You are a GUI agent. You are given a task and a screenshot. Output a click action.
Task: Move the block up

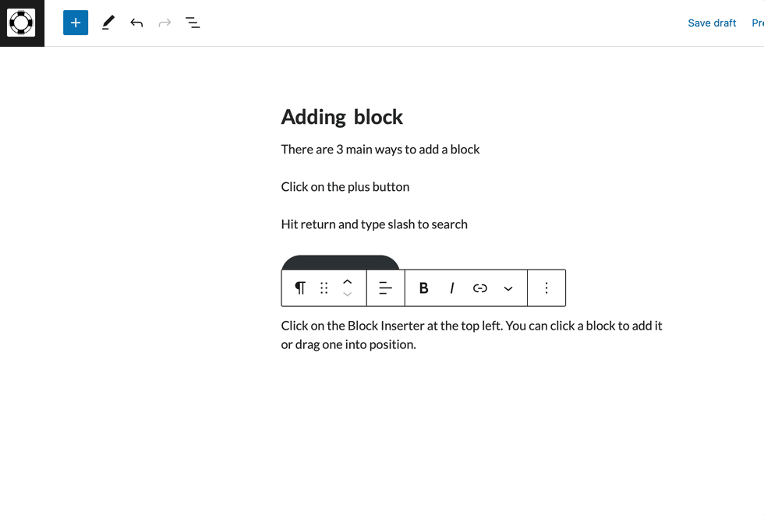(347, 282)
